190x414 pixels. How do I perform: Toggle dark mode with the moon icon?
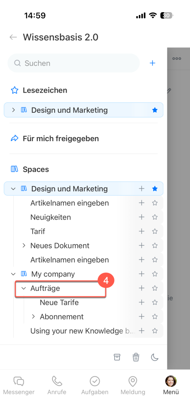155,357
